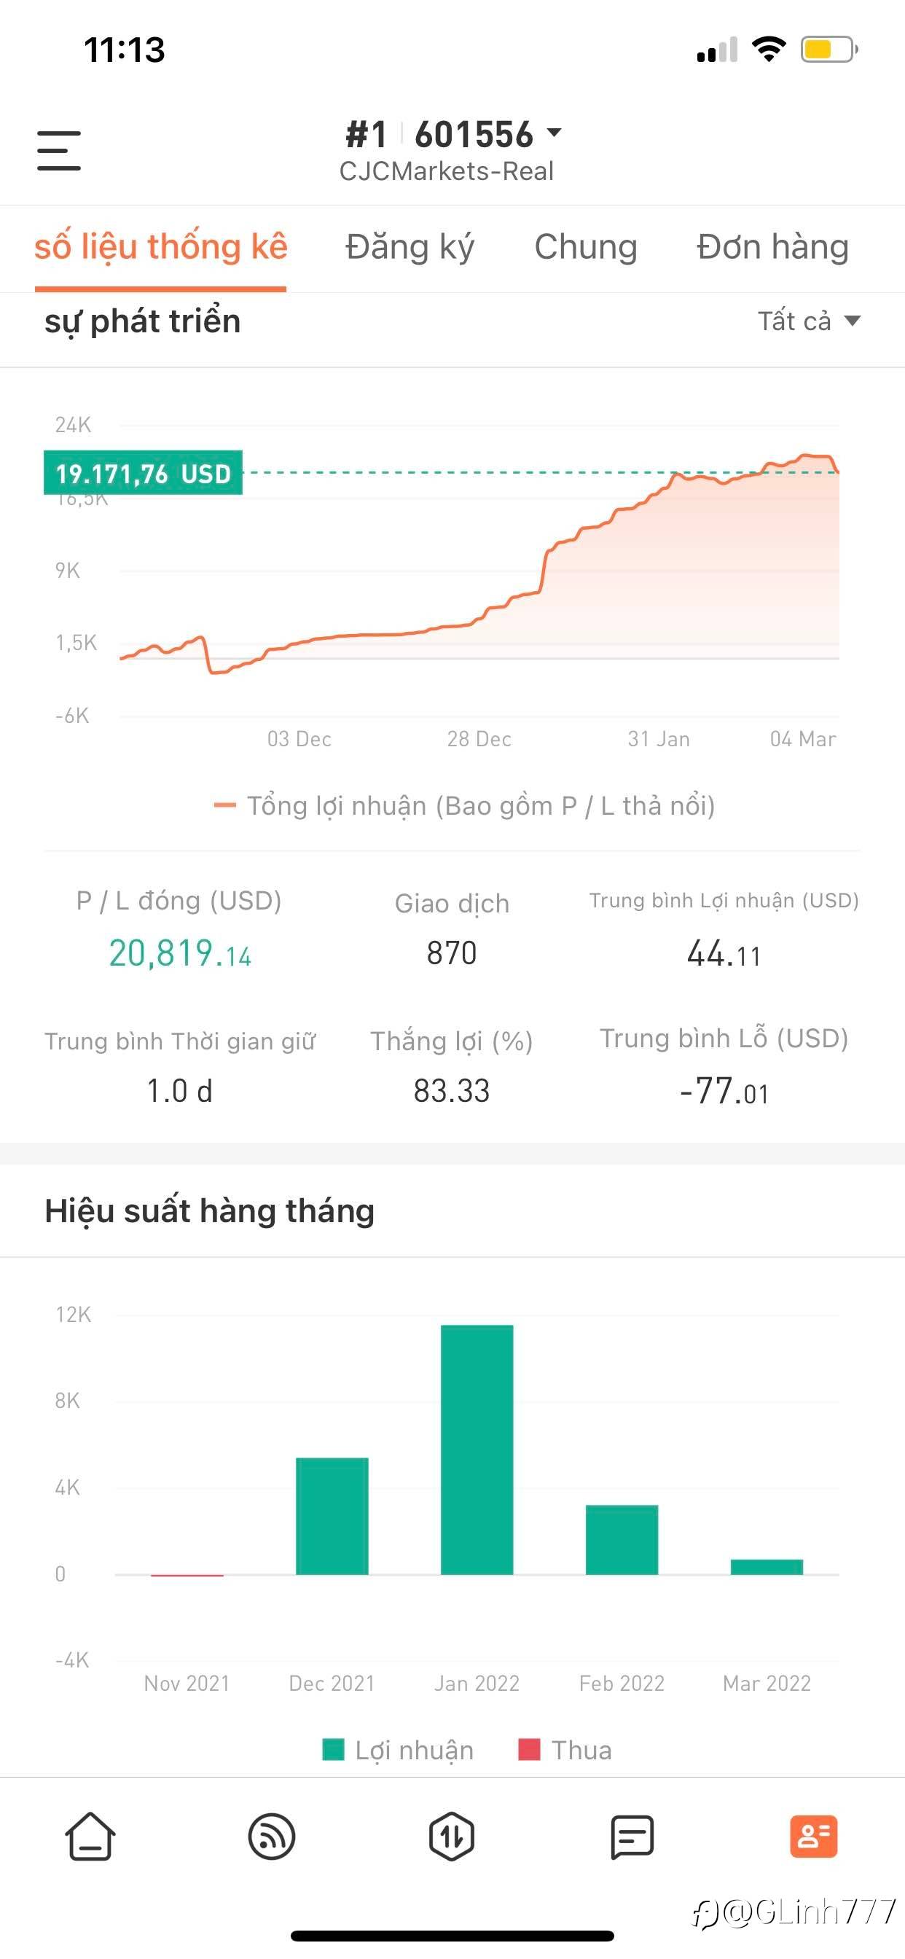Tap the battery indicator icon

(828, 50)
